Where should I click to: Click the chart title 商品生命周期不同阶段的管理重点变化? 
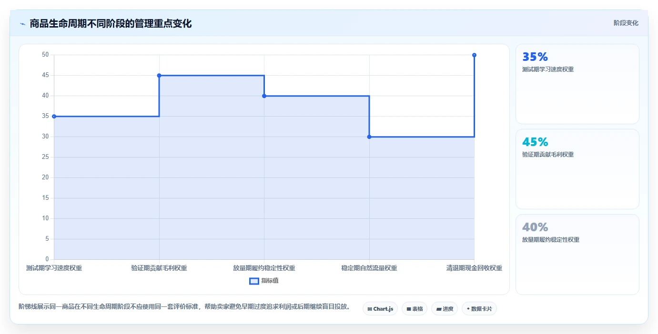[x=111, y=23]
